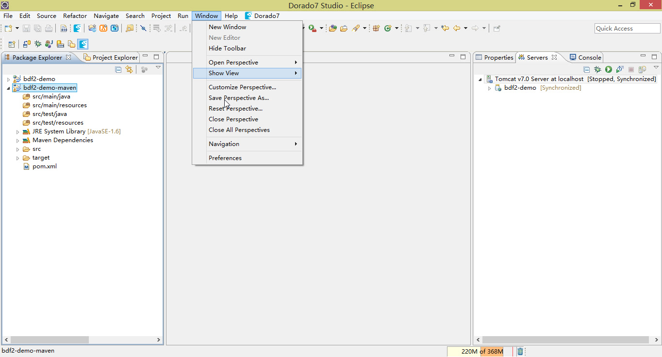Select src/main/resources folder

[x=55, y=105]
